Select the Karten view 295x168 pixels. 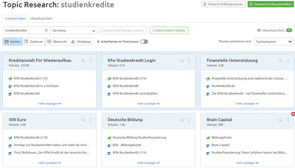(13, 42)
